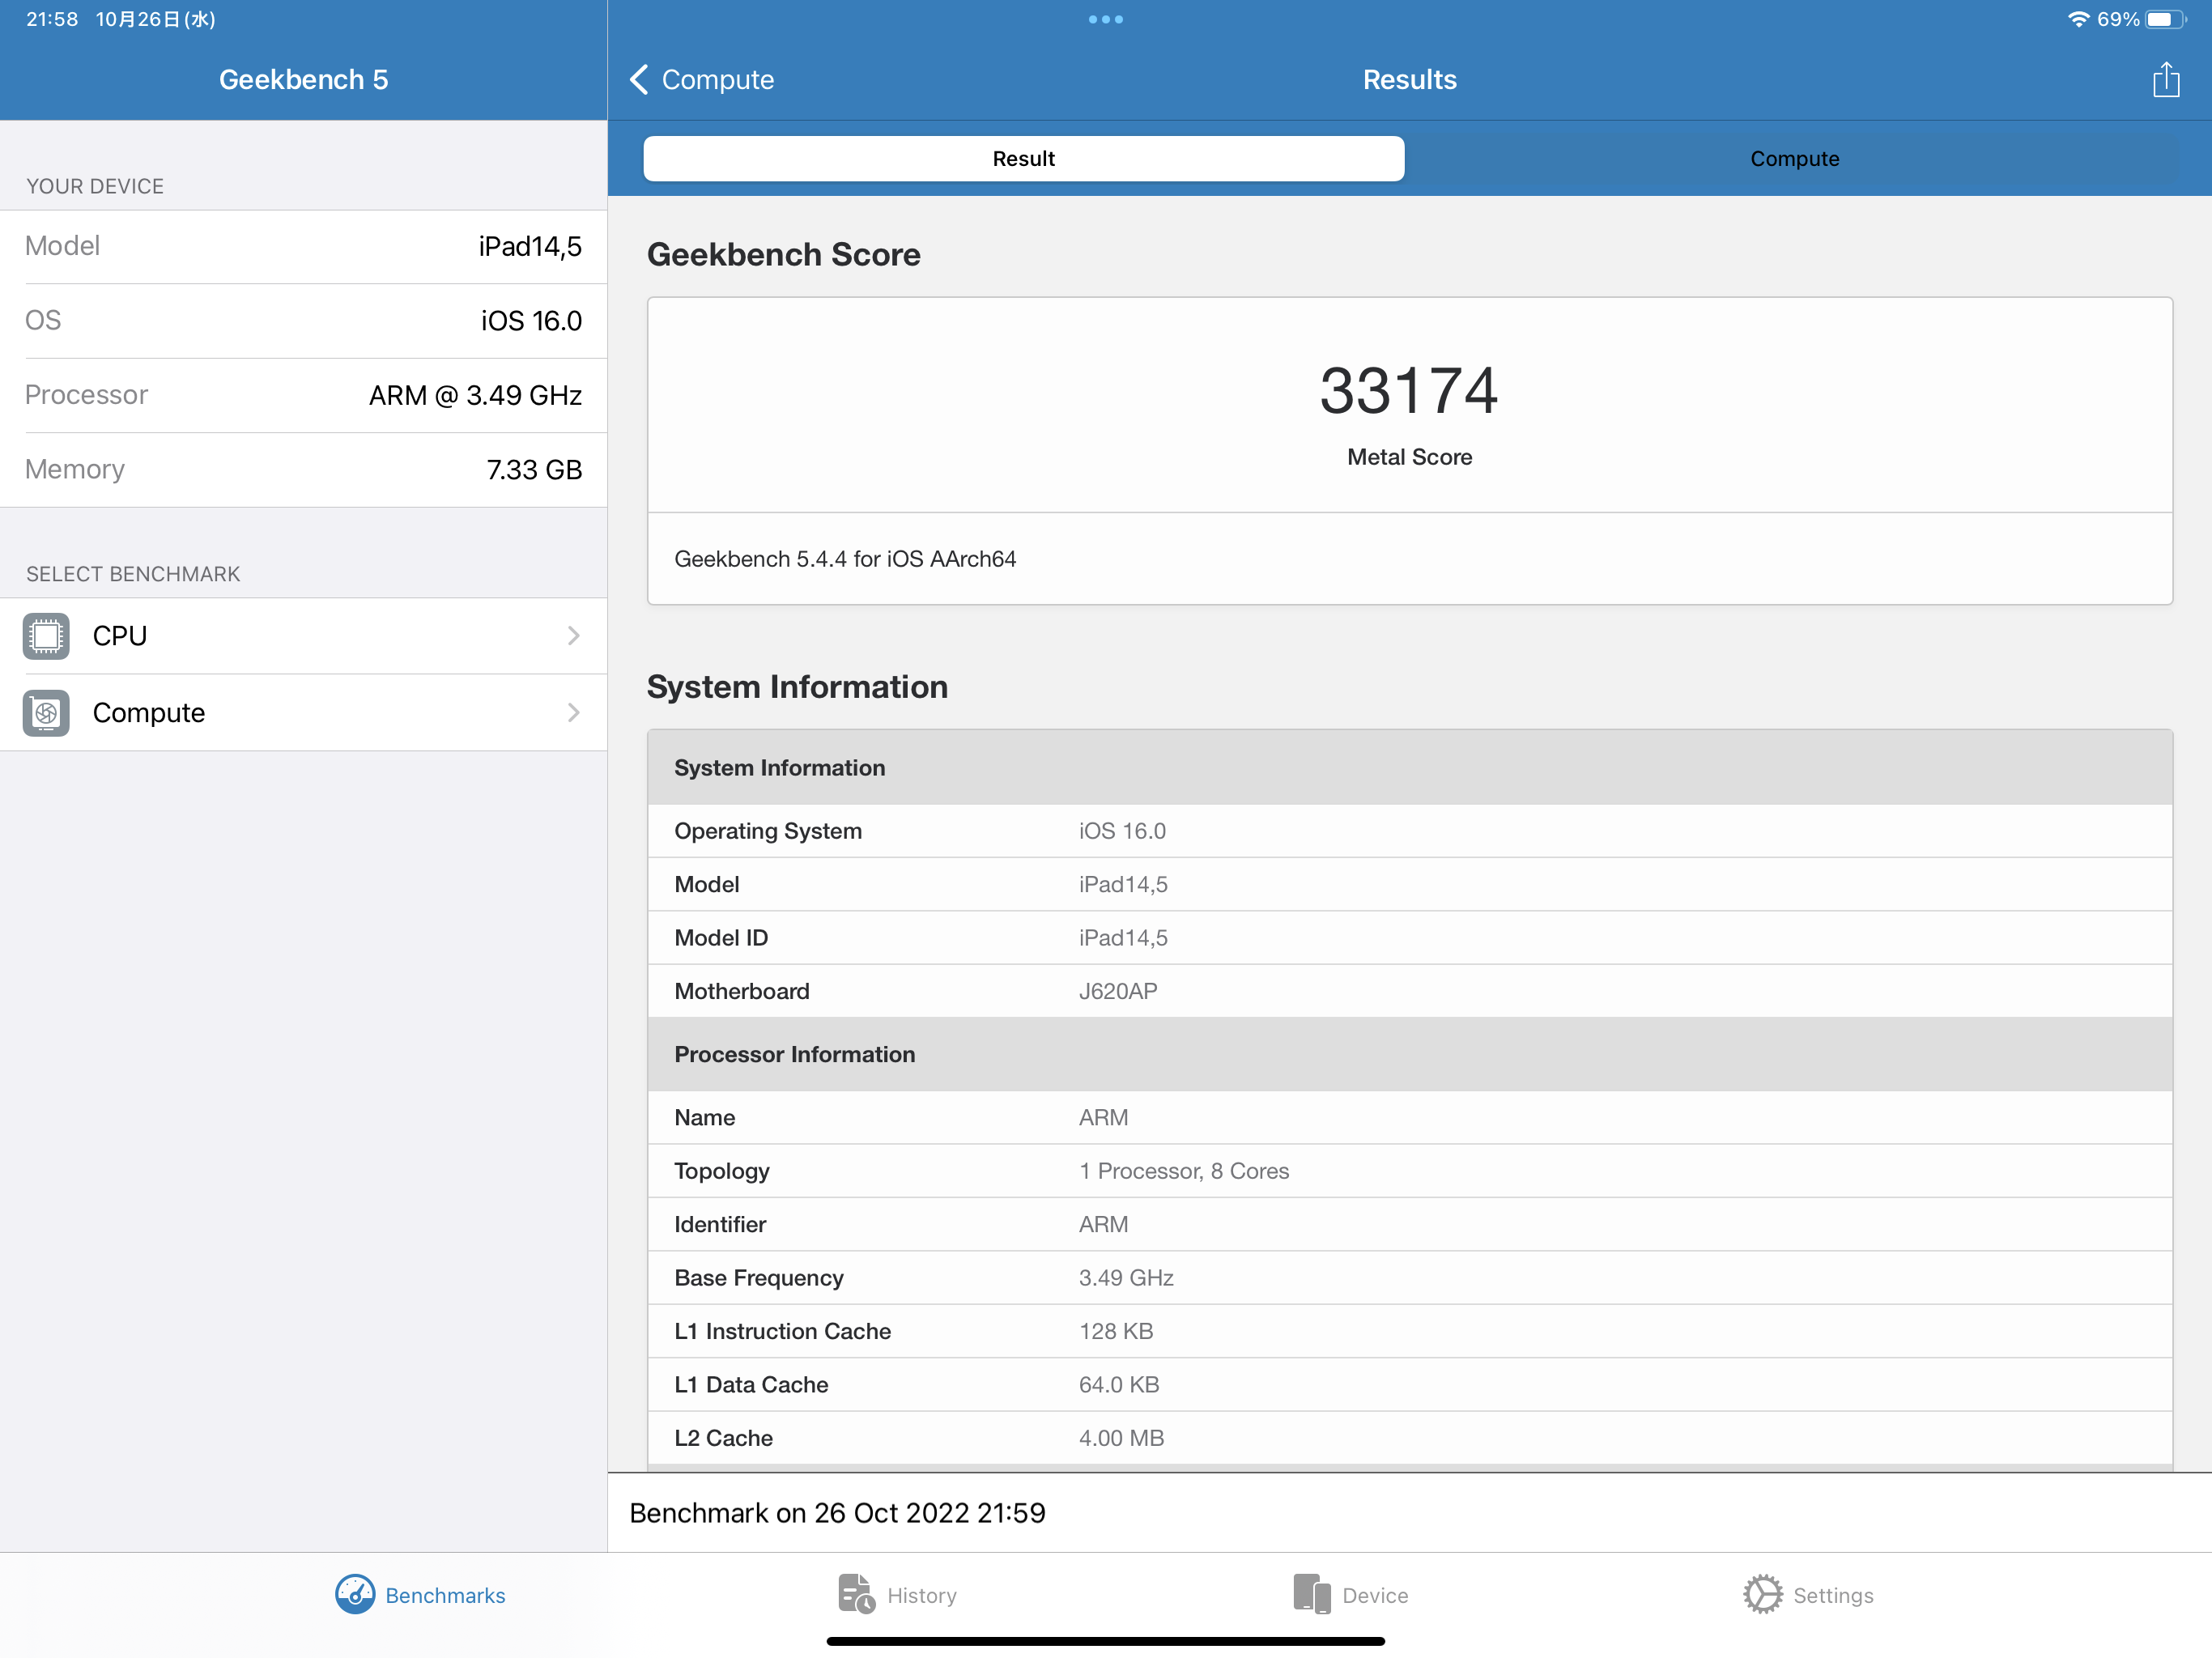Click the 'Operating System' table row label
Image resolution: width=2212 pixels, height=1658 pixels.
tap(768, 831)
